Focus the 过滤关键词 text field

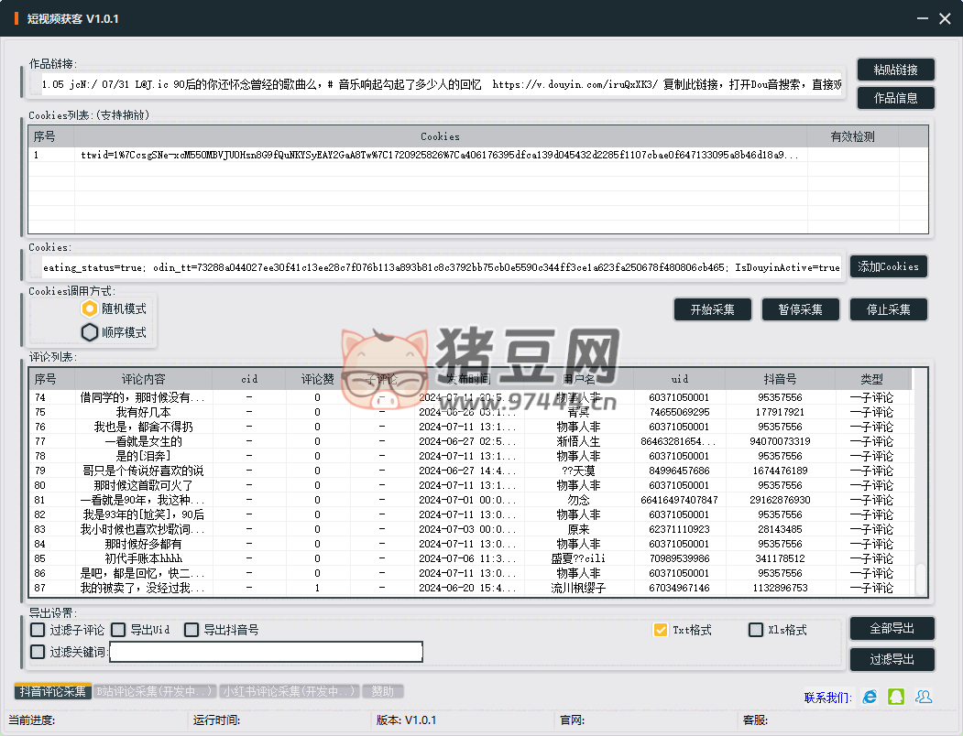(x=266, y=652)
